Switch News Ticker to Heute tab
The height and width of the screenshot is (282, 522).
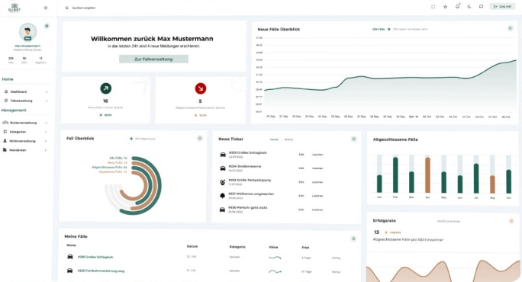point(274,139)
